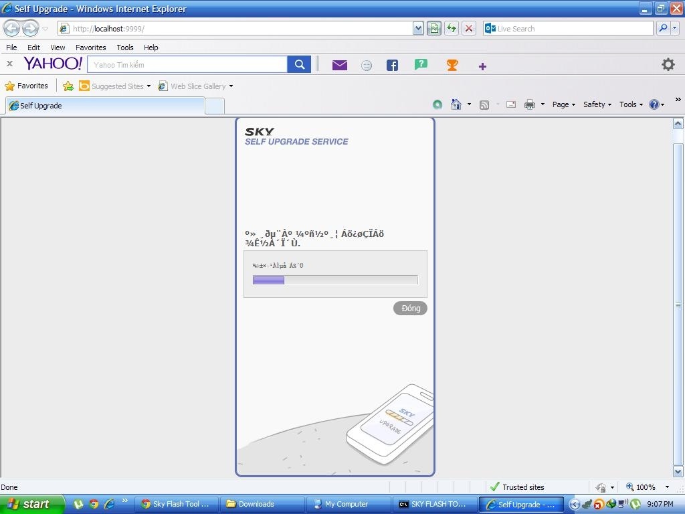Click the Home icon in command bar
The image size is (685, 514).
(456, 104)
